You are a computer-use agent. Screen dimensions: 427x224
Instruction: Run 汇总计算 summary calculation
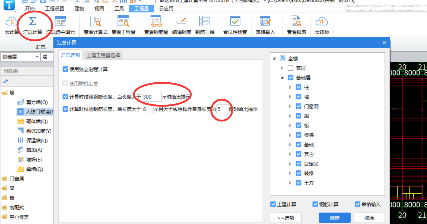point(33,26)
